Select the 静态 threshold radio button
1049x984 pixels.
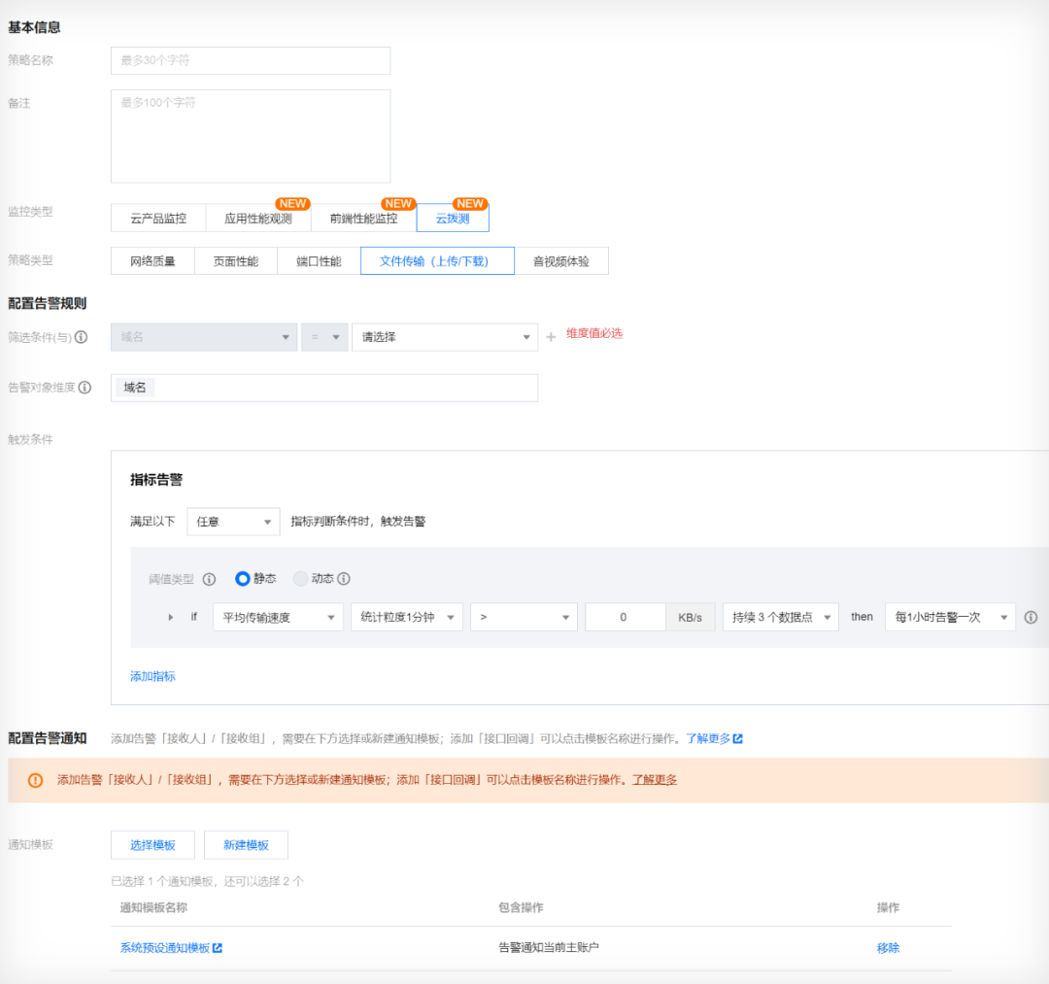point(243,579)
